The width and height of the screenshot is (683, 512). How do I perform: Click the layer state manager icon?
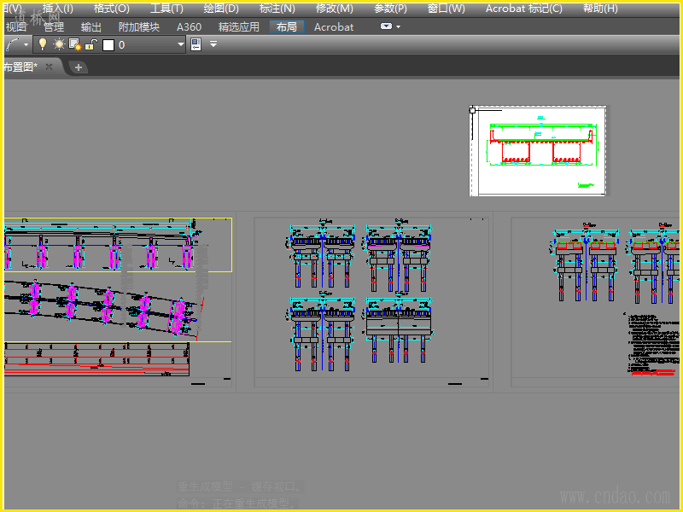click(x=196, y=44)
